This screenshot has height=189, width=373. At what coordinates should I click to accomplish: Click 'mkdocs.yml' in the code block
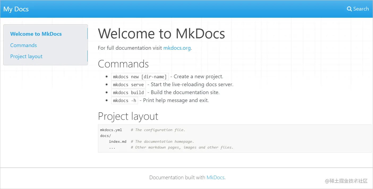click(x=111, y=130)
